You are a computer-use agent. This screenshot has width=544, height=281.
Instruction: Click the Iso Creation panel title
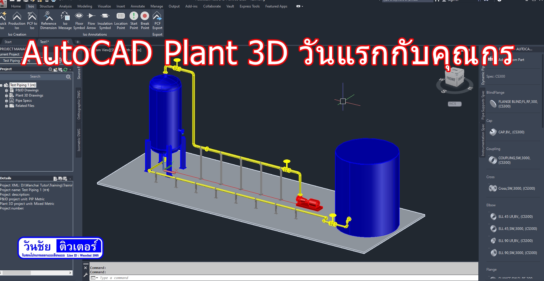click(x=17, y=34)
